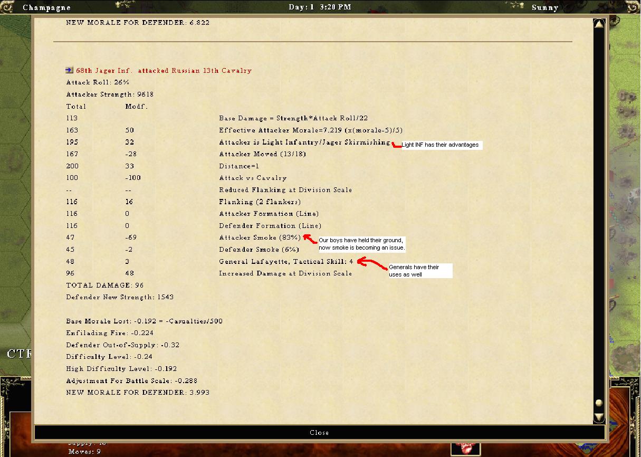The image size is (641, 457).
Task: Click the round scrollbar thumb near the bottom
Action: coord(599,403)
